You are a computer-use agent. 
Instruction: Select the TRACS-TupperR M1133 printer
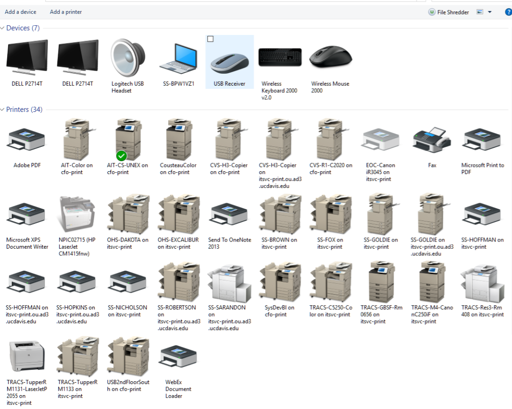click(x=78, y=368)
